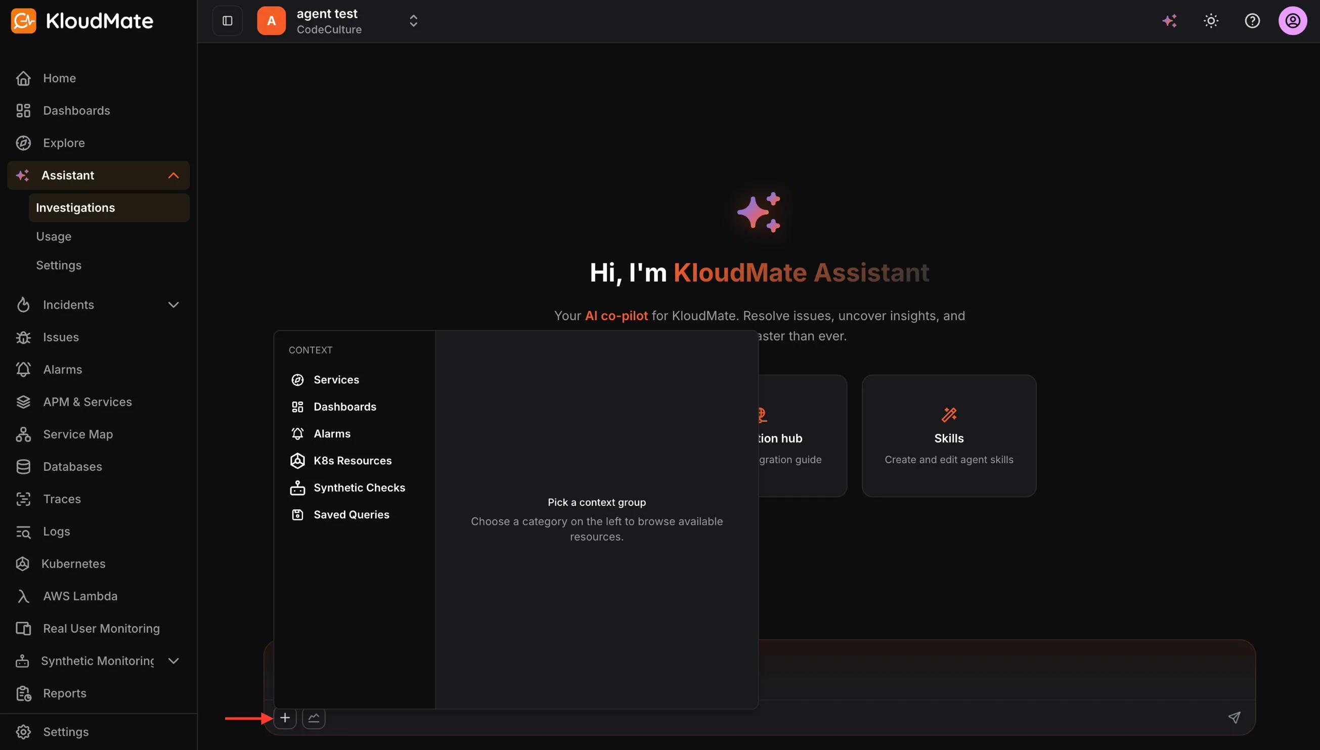The image size is (1320, 750).
Task: Click the APM & Services layers icon
Action: pyautogui.click(x=23, y=402)
